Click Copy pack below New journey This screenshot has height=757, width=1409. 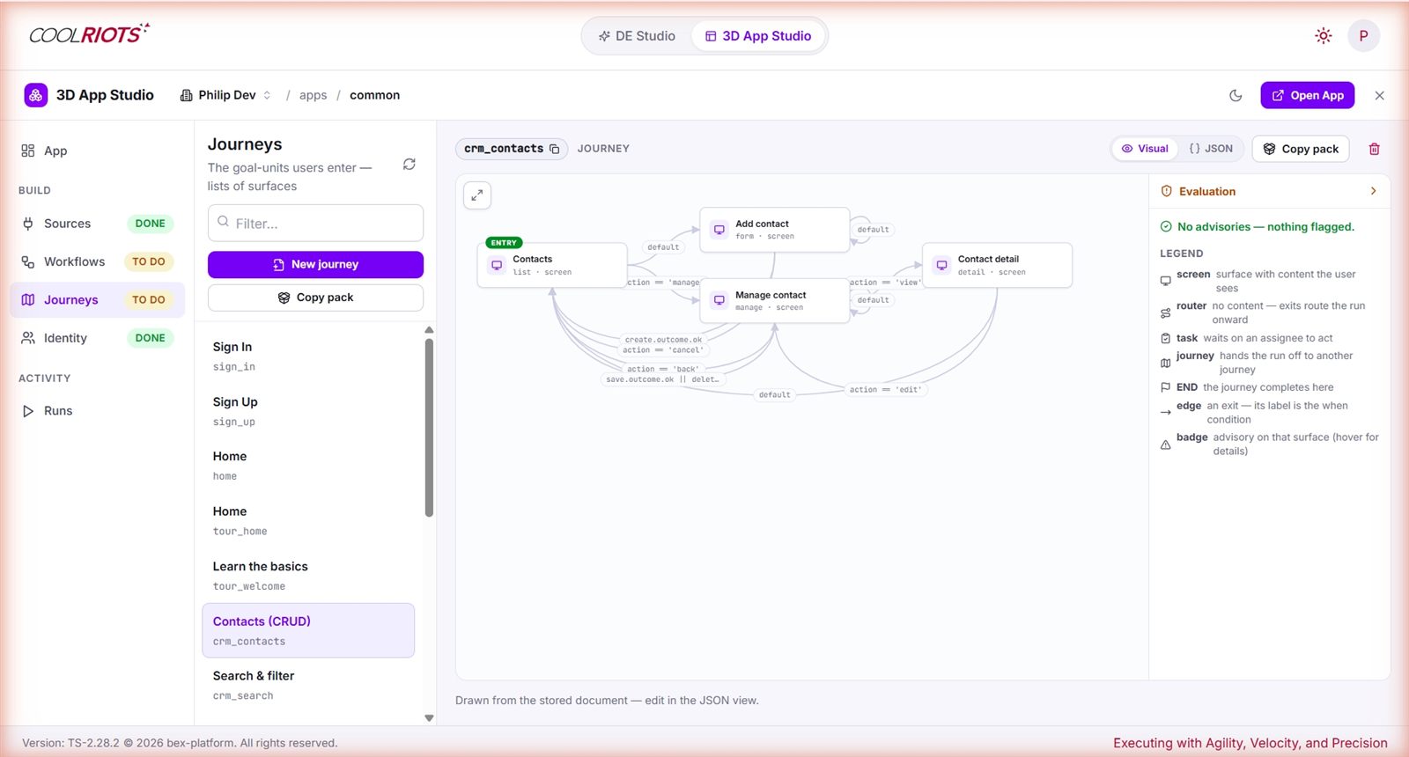point(315,298)
